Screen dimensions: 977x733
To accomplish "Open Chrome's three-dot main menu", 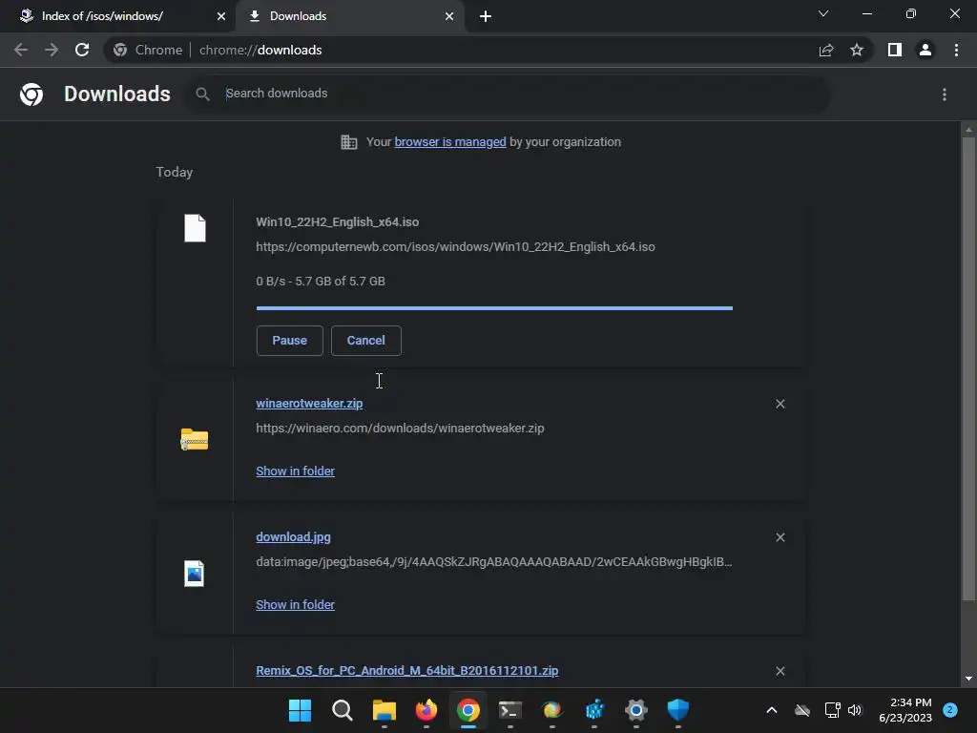I will [x=956, y=50].
